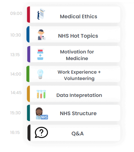134x152 pixels.
Task: Click the medicine bottle icon
Action: (40, 55)
